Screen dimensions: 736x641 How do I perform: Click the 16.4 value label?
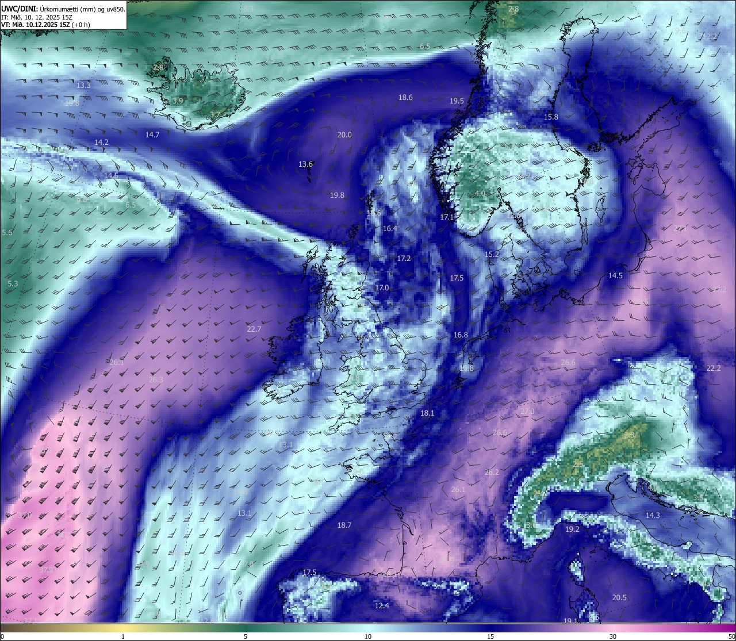pos(390,229)
